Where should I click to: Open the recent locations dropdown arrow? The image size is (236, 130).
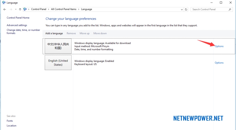coord(16,9)
